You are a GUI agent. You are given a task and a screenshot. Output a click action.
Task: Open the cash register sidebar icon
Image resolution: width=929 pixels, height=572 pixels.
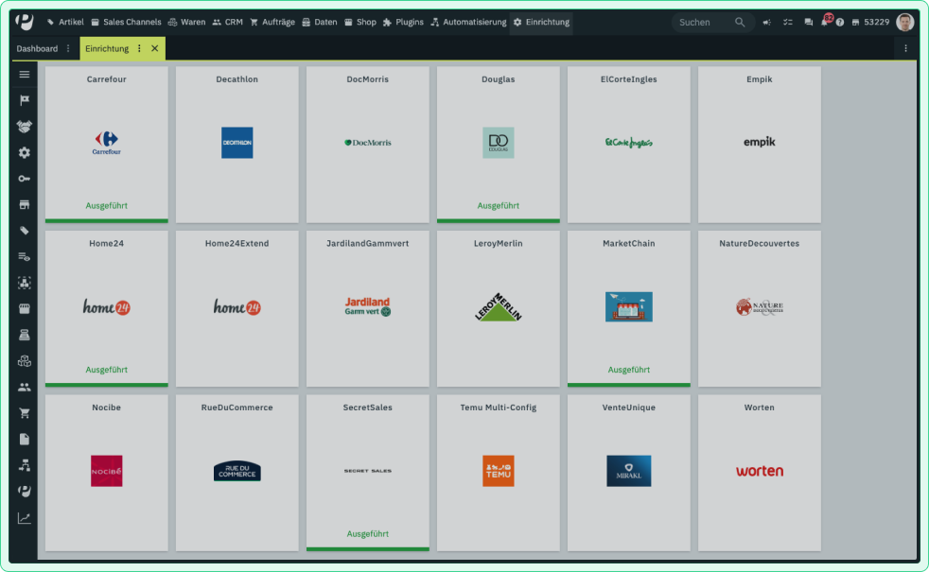(25, 335)
